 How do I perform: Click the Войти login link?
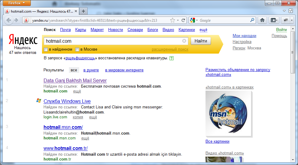(281, 30)
